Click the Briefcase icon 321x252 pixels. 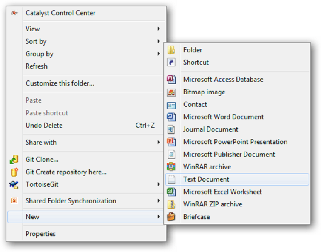point(171,217)
